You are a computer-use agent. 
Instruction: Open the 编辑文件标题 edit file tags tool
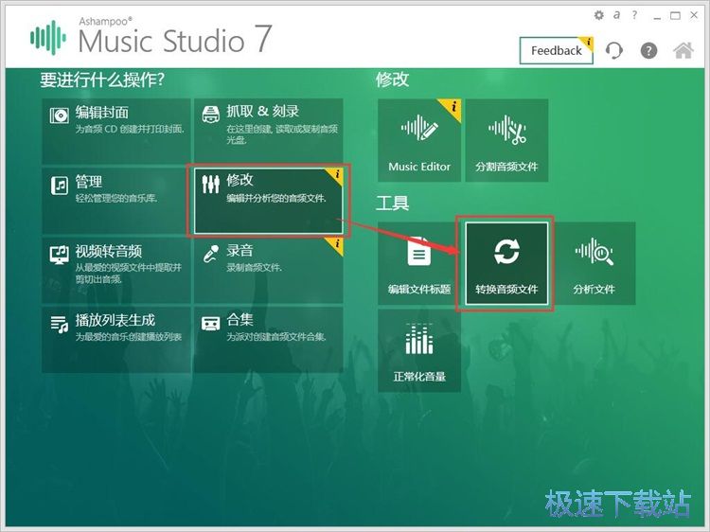[x=419, y=263]
